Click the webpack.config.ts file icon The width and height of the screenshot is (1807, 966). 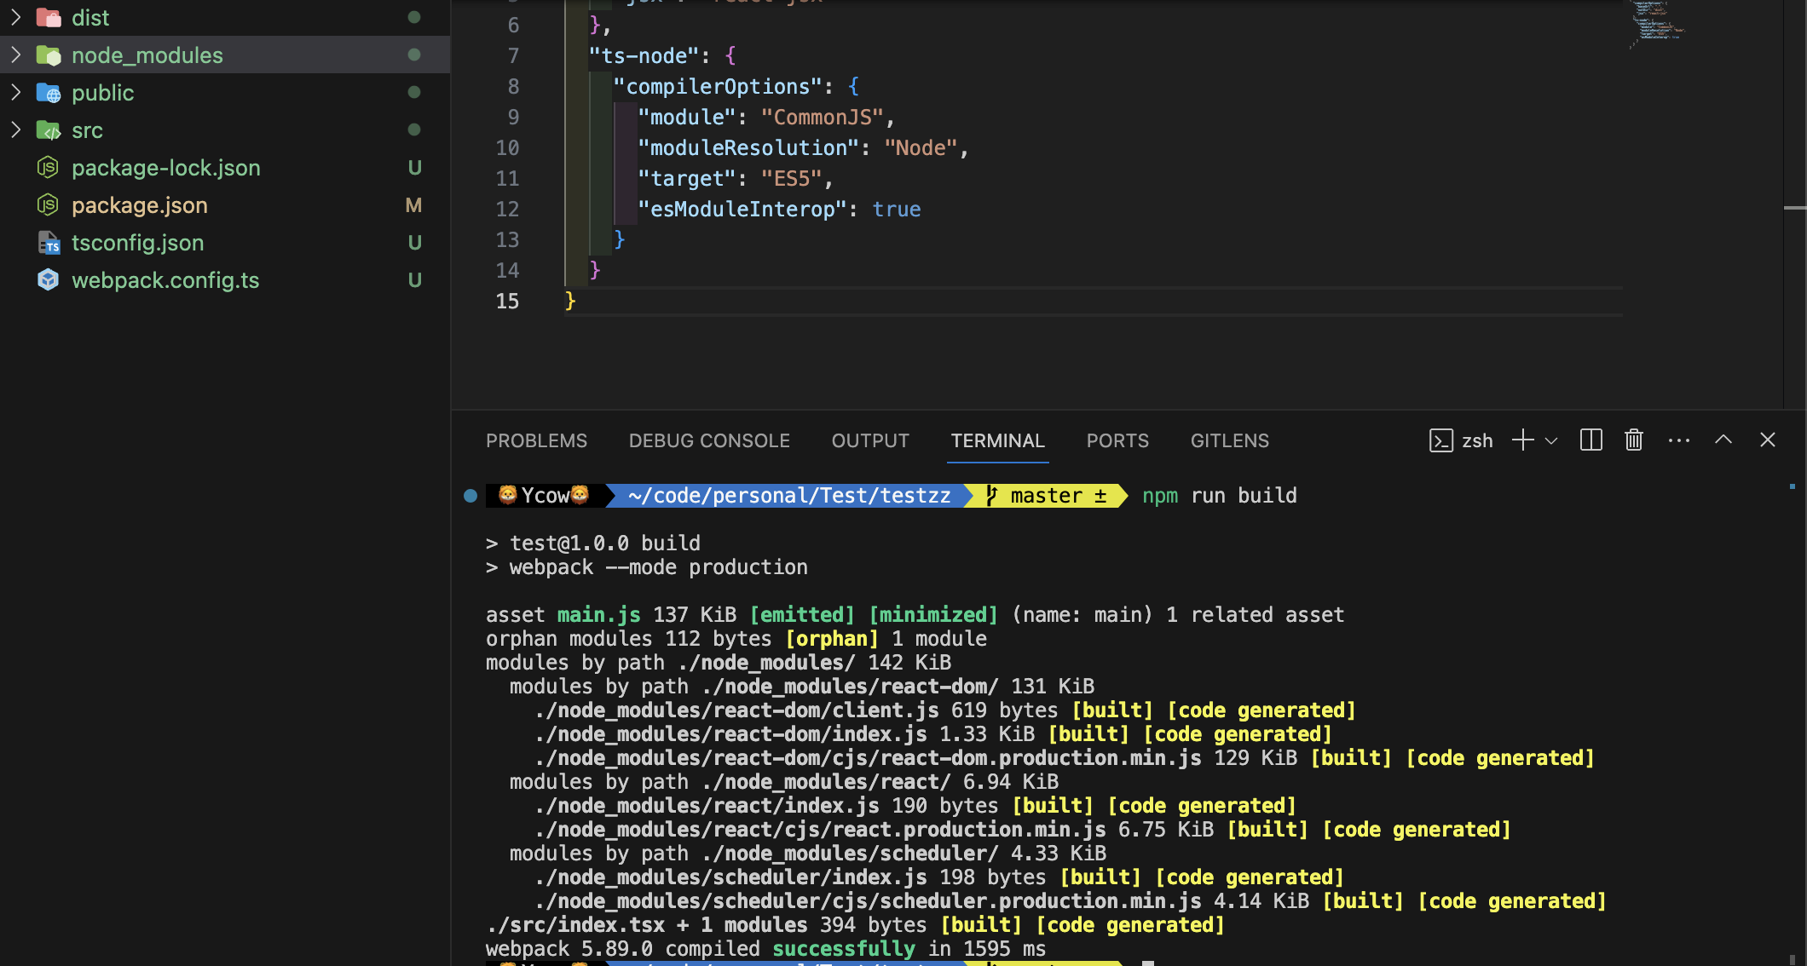click(x=49, y=280)
